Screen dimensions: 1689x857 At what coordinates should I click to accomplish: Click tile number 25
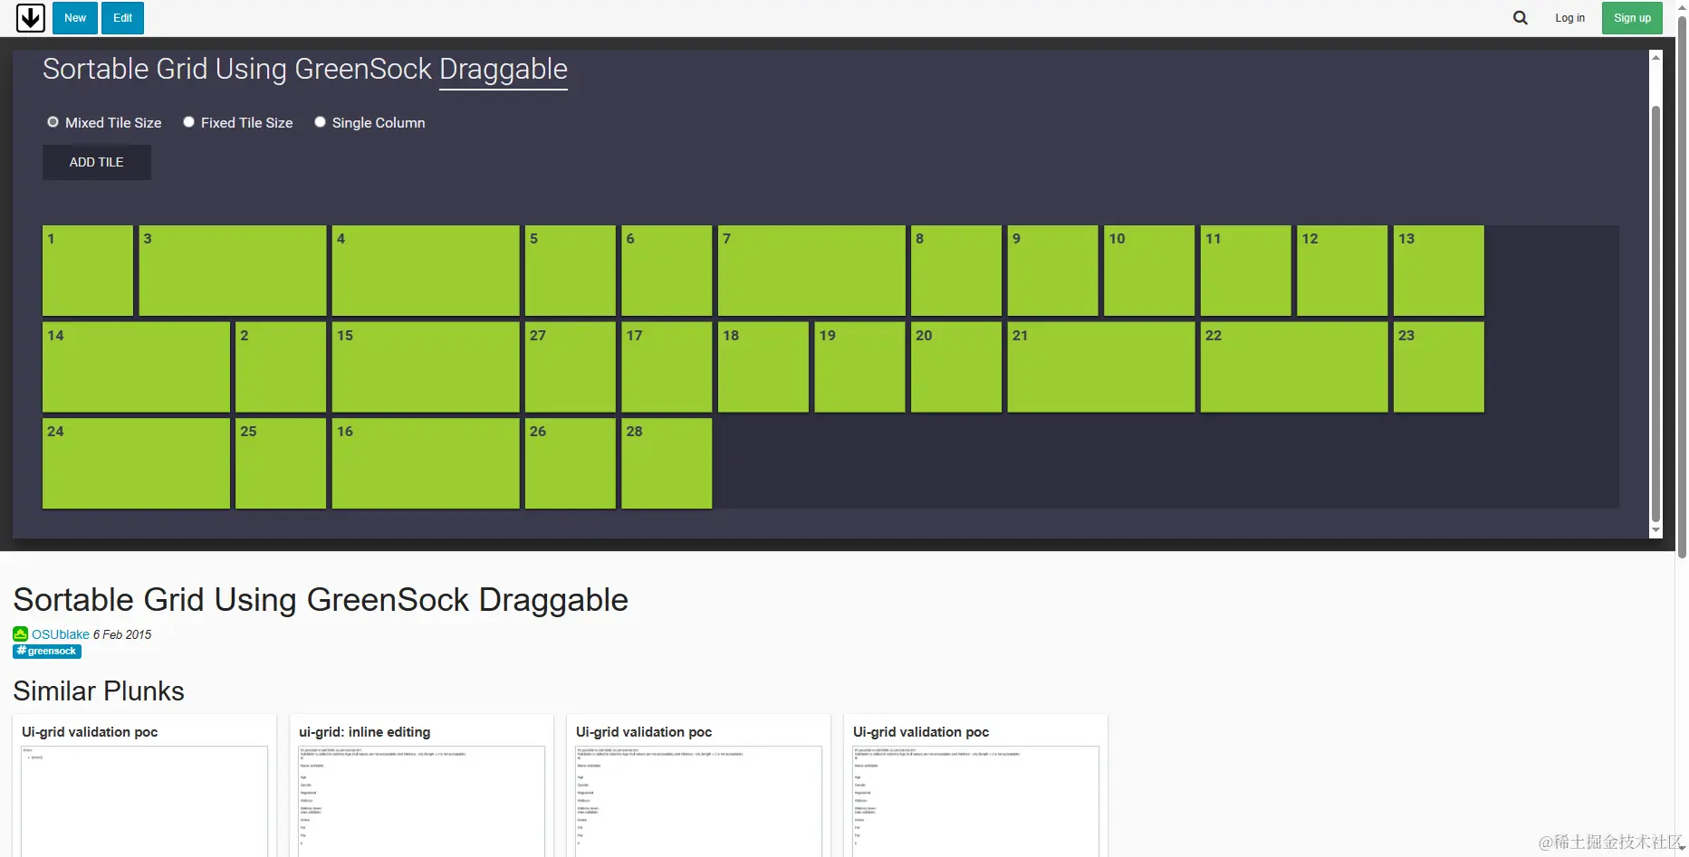(x=281, y=463)
